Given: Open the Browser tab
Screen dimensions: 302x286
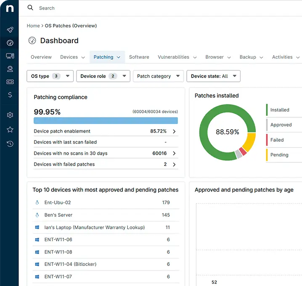Looking at the screenshot, I should [x=215, y=57].
